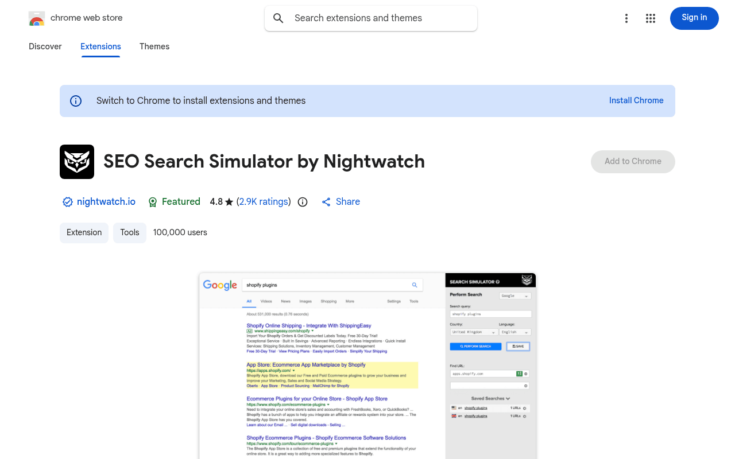Click the chrome web store title text
The width and height of the screenshot is (735, 459).
click(87, 18)
